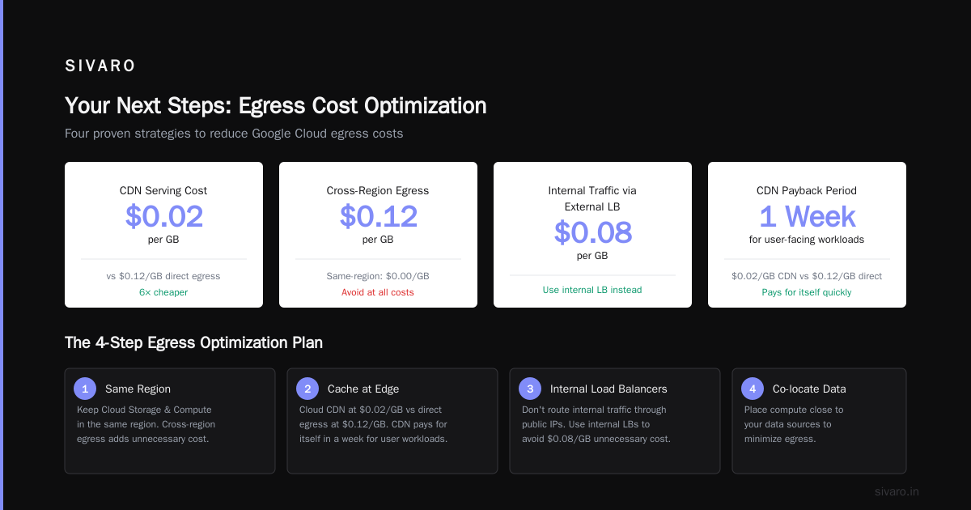
Task: Click the '6× cheaper' green label
Action: click(163, 292)
